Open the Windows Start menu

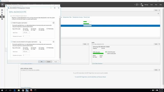(2, 90)
